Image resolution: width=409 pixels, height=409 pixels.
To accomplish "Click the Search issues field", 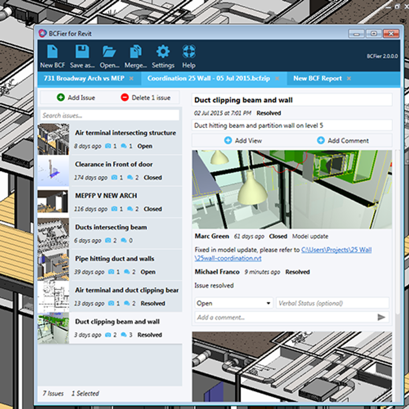I will [x=110, y=116].
